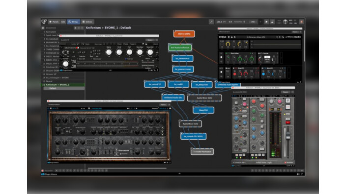The width and height of the screenshot is (346, 194).
Task: Switch to the Setlists view tab
Action: coord(87,22)
